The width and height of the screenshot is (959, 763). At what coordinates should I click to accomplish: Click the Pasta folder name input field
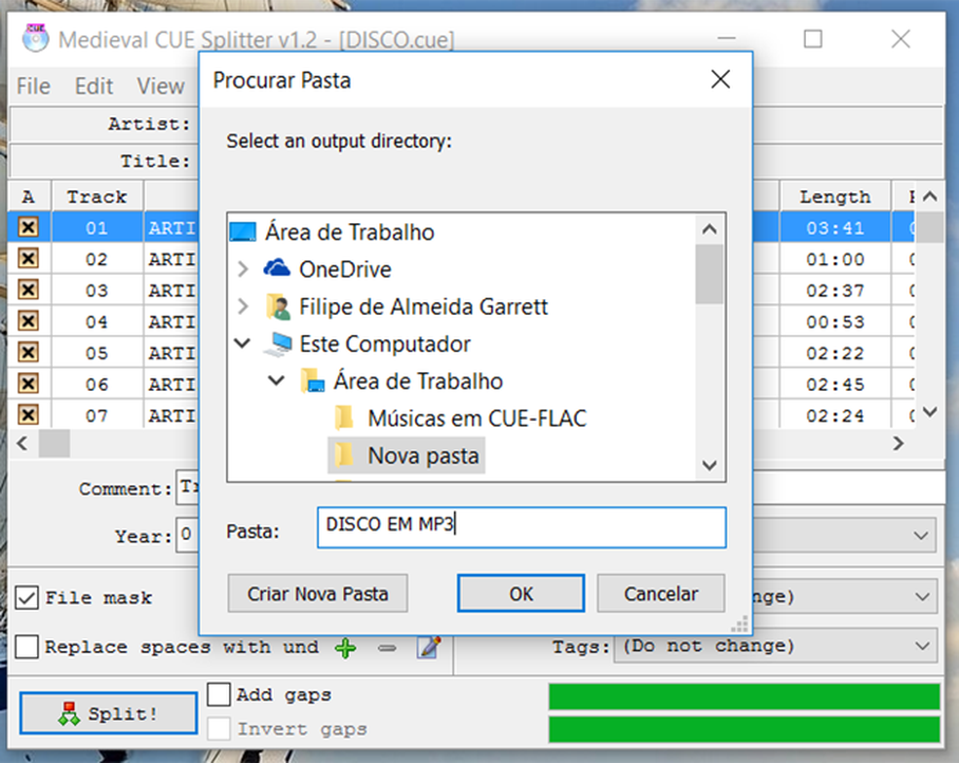521,527
